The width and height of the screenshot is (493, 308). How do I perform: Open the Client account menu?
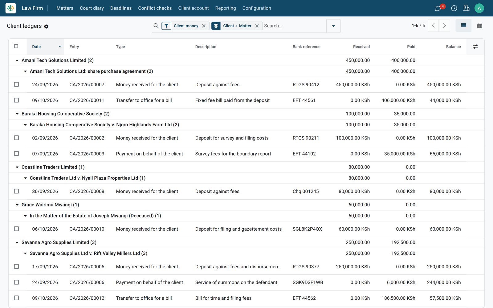(x=194, y=8)
